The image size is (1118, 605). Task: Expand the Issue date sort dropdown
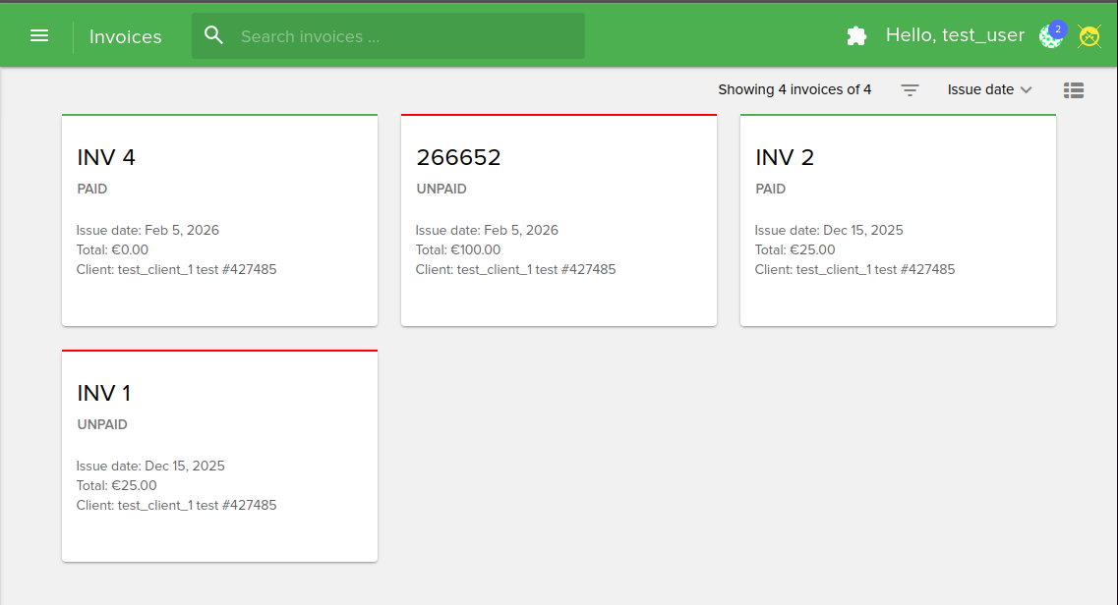pos(989,90)
